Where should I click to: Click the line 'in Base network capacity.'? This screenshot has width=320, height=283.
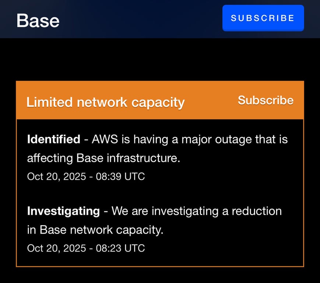95,230
